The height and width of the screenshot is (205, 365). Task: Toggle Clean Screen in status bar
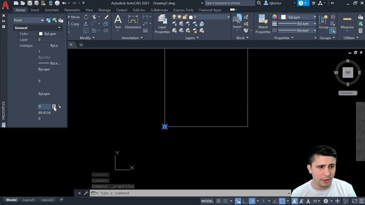(354, 201)
